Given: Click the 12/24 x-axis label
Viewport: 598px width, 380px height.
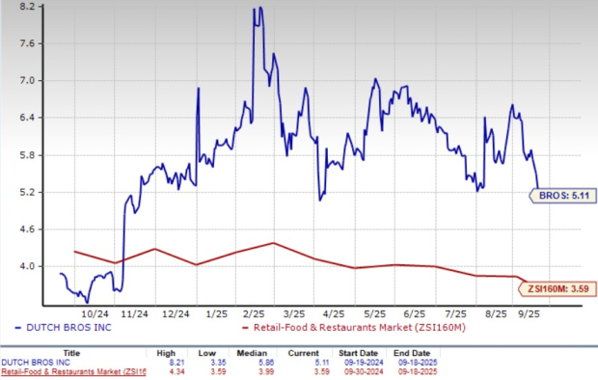Looking at the screenshot, I should point(176,314).
